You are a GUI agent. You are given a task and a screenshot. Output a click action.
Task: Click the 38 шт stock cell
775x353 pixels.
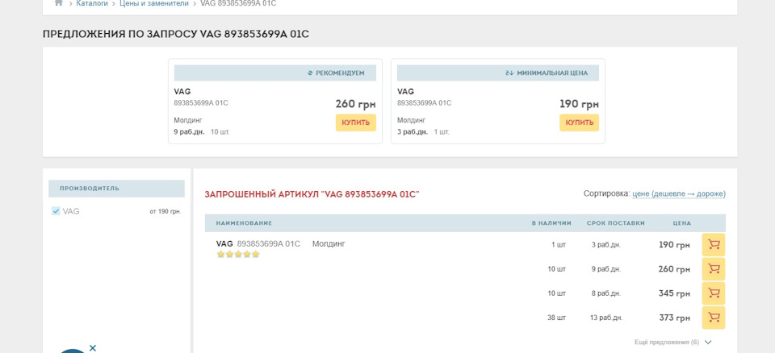[556, 318]
